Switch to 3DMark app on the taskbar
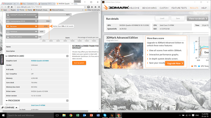Viewport: 211px width, 118px height. [112, 115]
